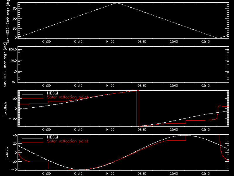Click the 40 tick label on Latitude plot
The height and width of the screenshot is (176, 234).
pos(15,136)
